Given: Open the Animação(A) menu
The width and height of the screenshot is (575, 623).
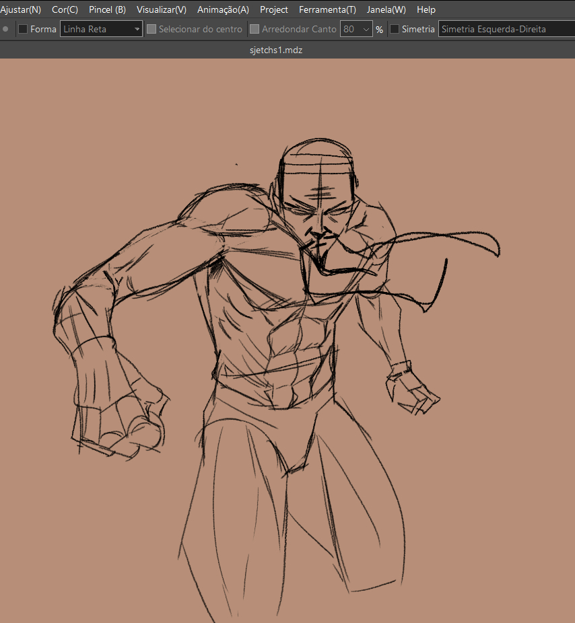Looking at the screenshot, I should [223, 9].
